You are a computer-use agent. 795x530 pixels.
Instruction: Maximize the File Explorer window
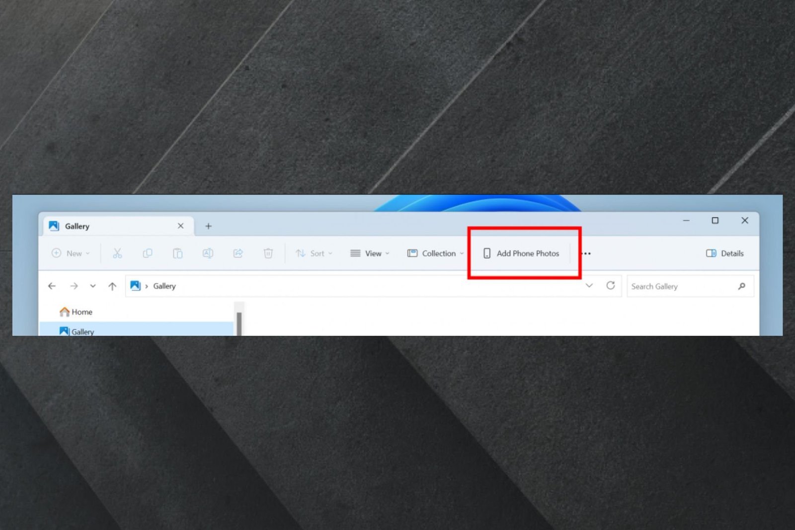(715, 221)
